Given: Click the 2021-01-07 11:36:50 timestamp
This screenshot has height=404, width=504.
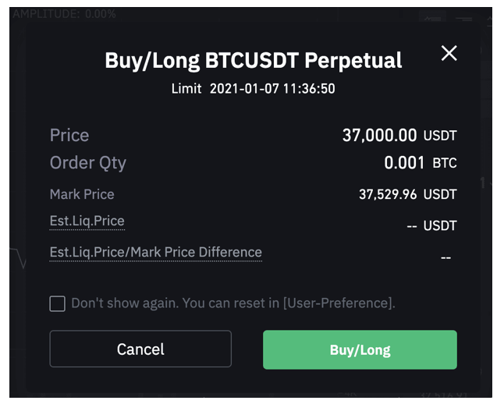Looking at the screenshot, I should pyautogui.click(x=272, y=89).
